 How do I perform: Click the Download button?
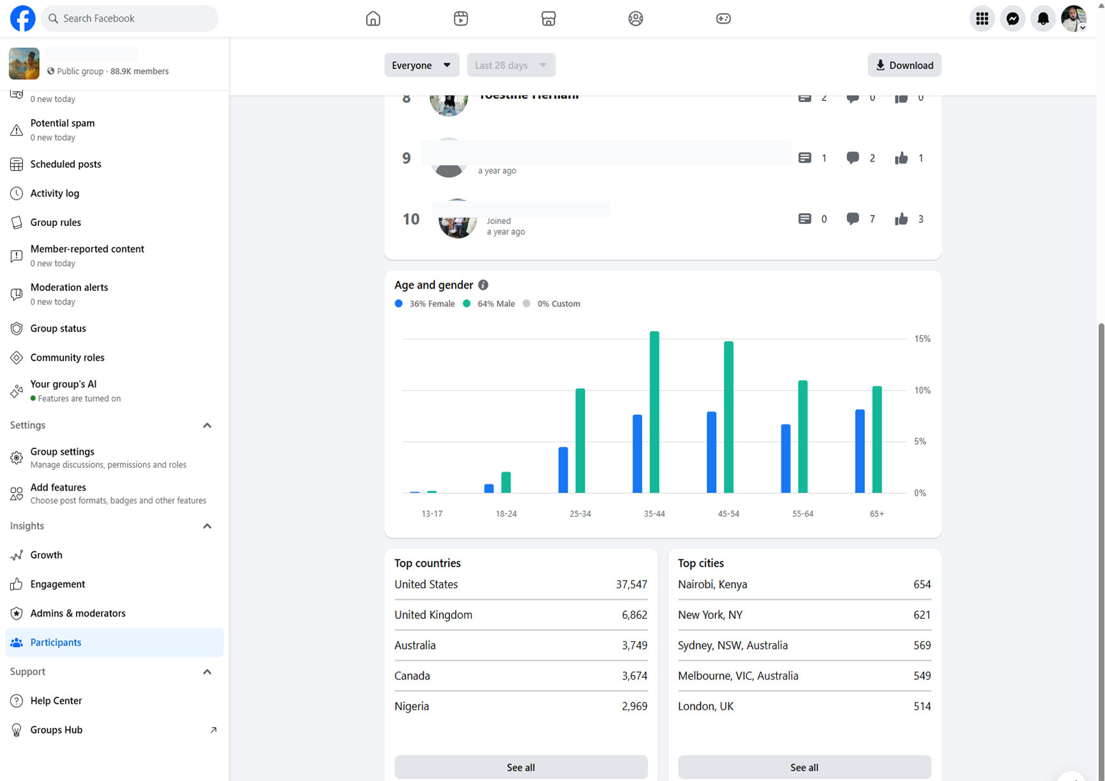coord(904,65)
